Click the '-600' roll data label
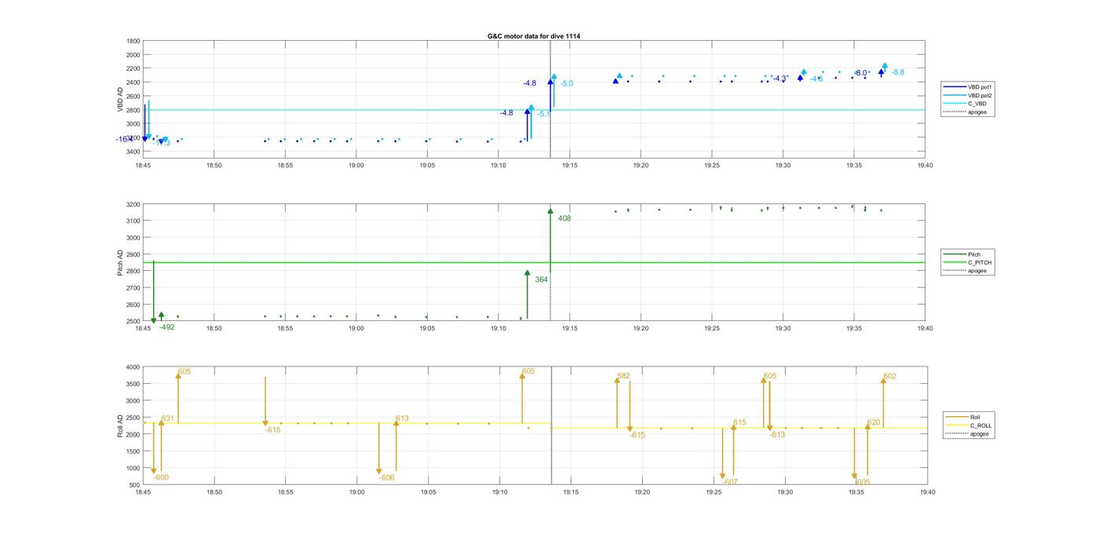The height and width of the screenshot is (544, 1099). (161, 477)
